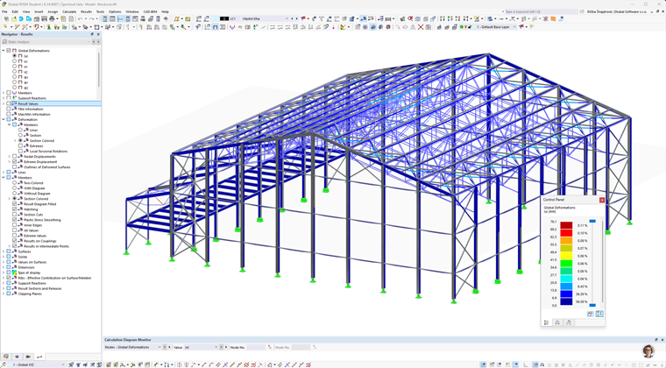The width and height of the screenshot is (666, 368).
Task: Open the Data tab icon at Navigator bottom
Action: pyautogui.click(x=6, y=357)
